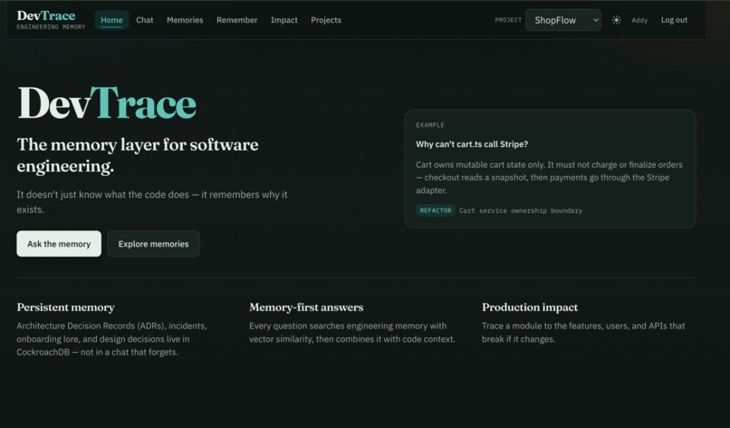Click 'The memory layer for software engineering' tagline
730x428 pixels.
138,155
